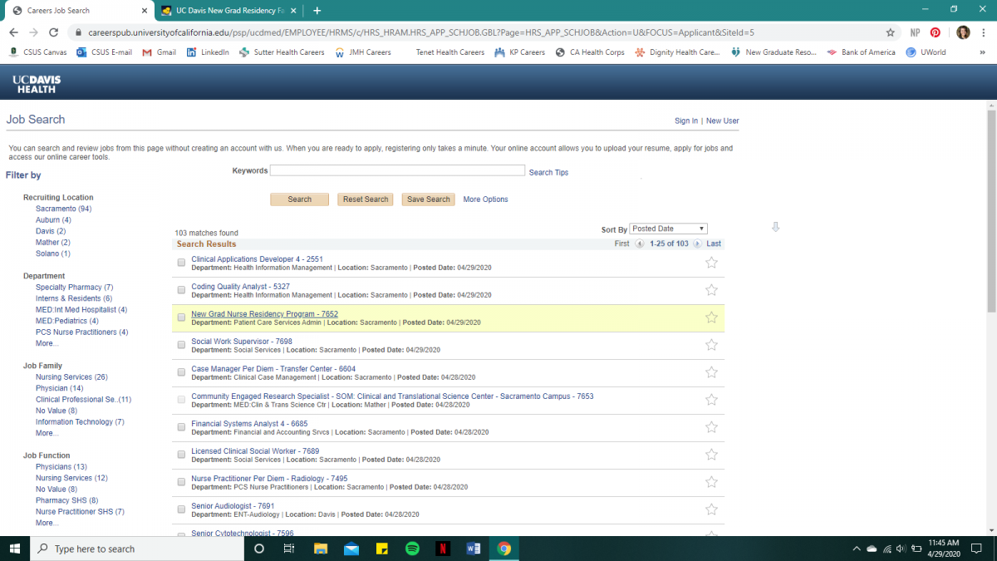The image size is (997, 561).
Task: Open the Sort By Posted Date dropdown
Action: (668, 229)
